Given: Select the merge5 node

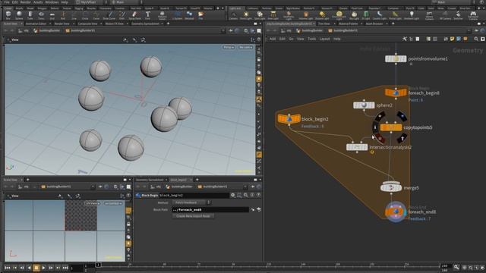Looking at the screenshot, I should click(391, 187).
